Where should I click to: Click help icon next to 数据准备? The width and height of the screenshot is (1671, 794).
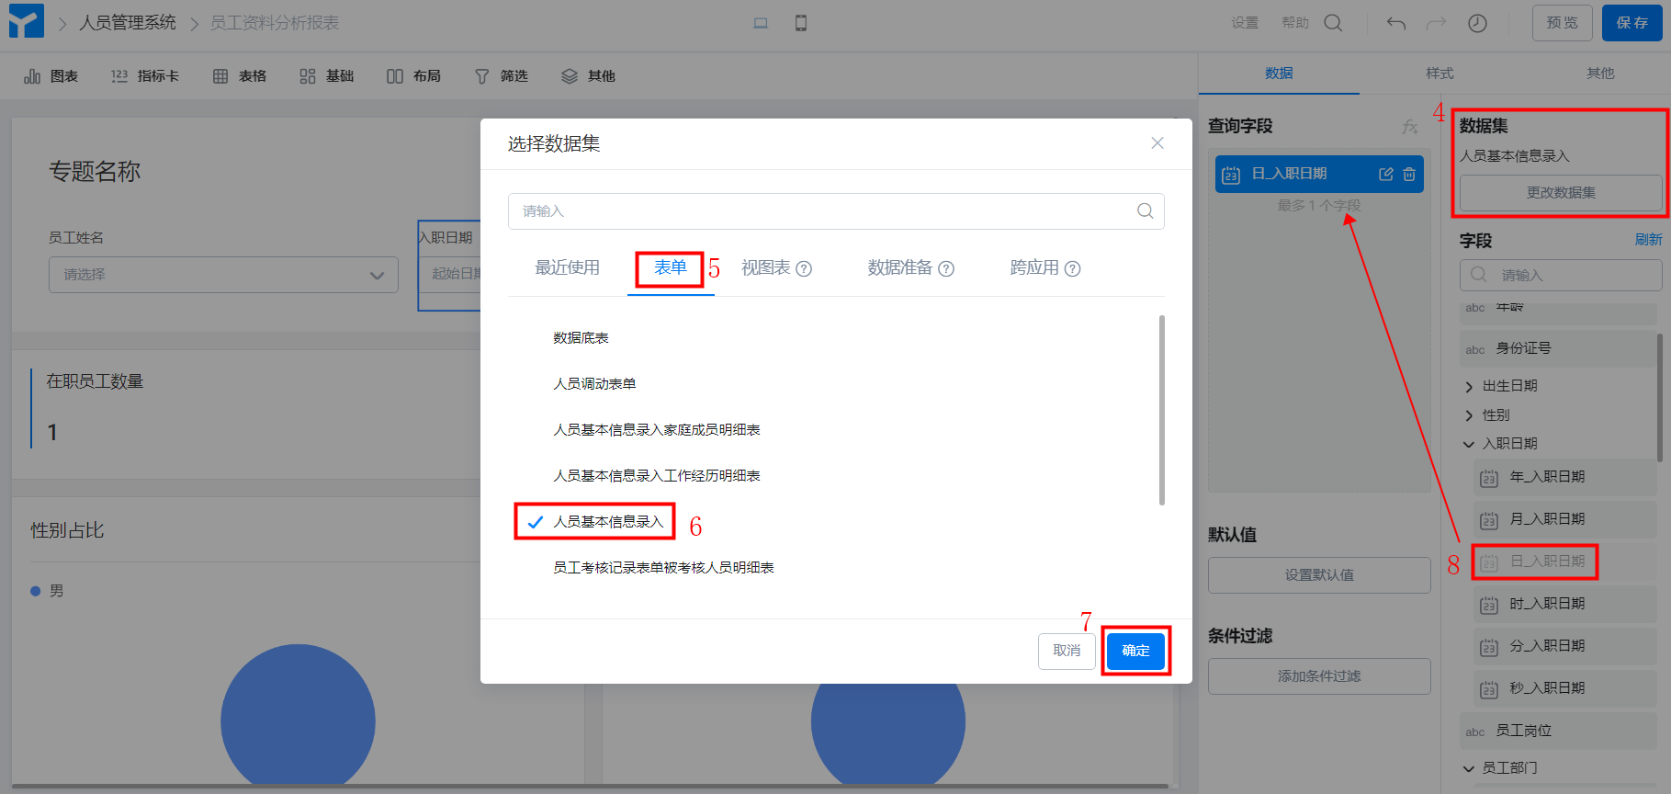[x=946, y=268]
